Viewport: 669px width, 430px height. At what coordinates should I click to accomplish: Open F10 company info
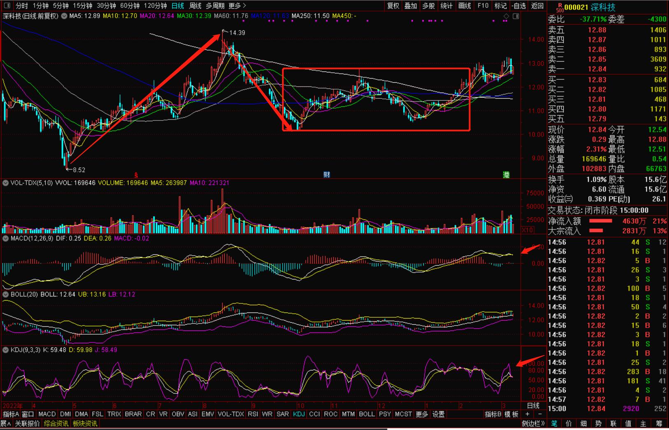(x=483, y=6)
